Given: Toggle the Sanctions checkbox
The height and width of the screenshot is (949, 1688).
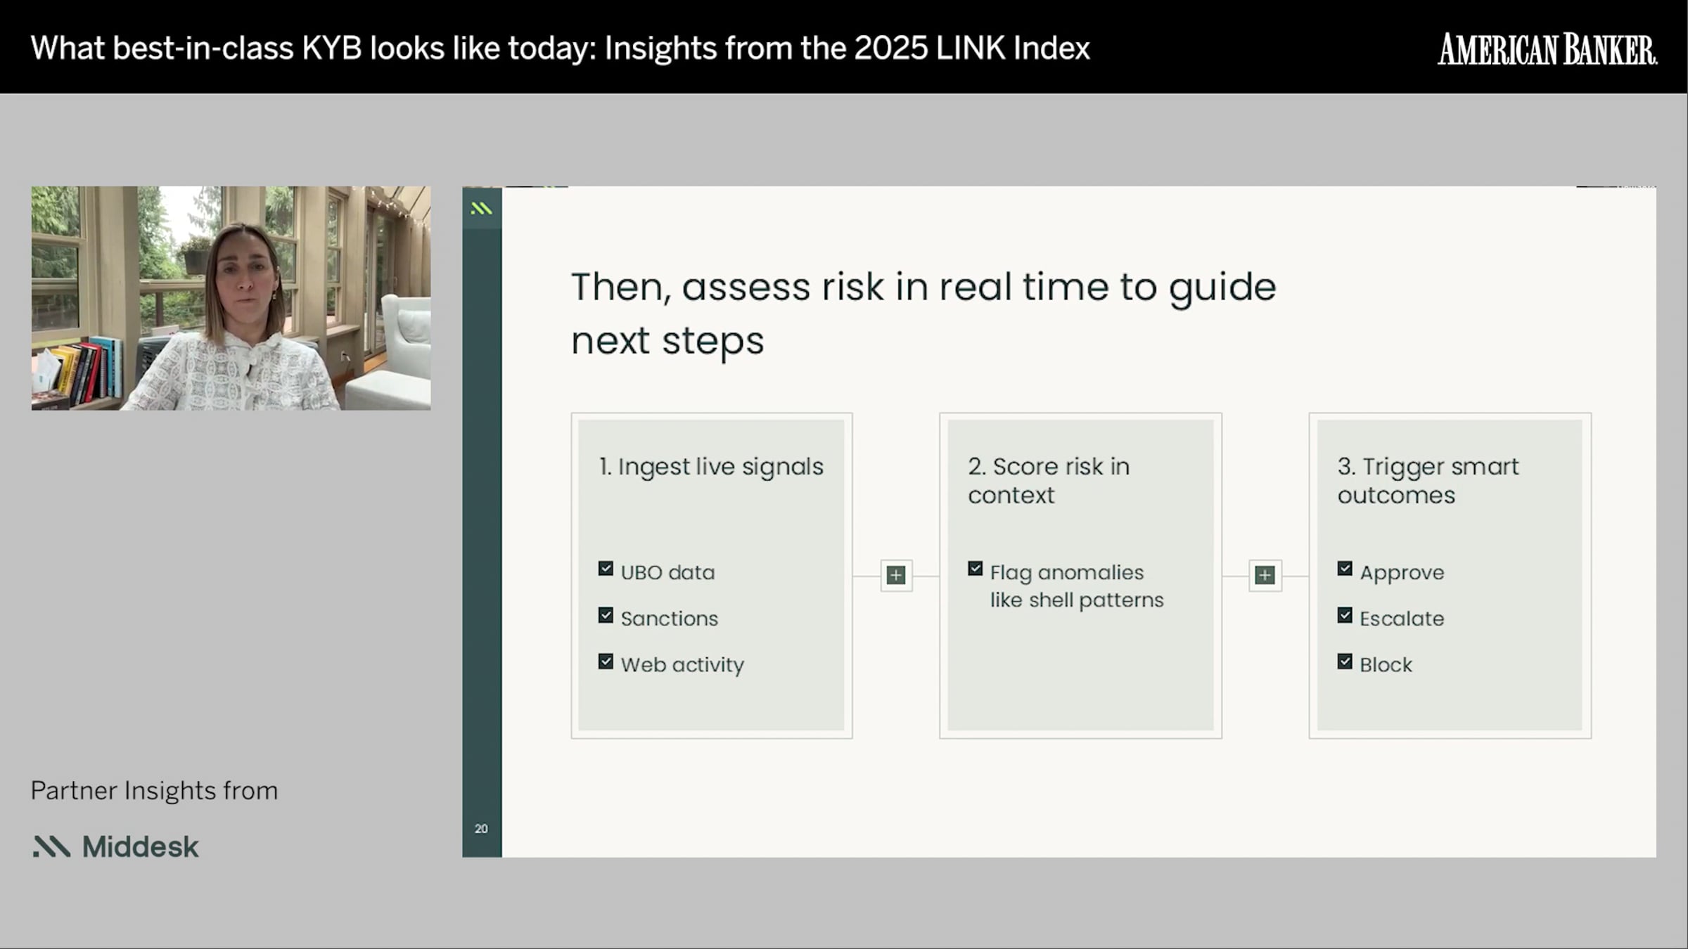Looking at the screenshot, I should coord(606,615).
